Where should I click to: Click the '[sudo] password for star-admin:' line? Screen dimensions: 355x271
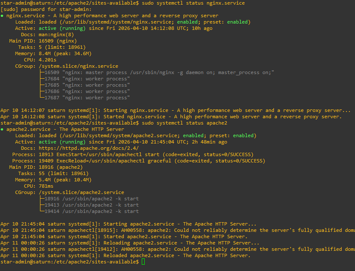[x=46, y=10]
